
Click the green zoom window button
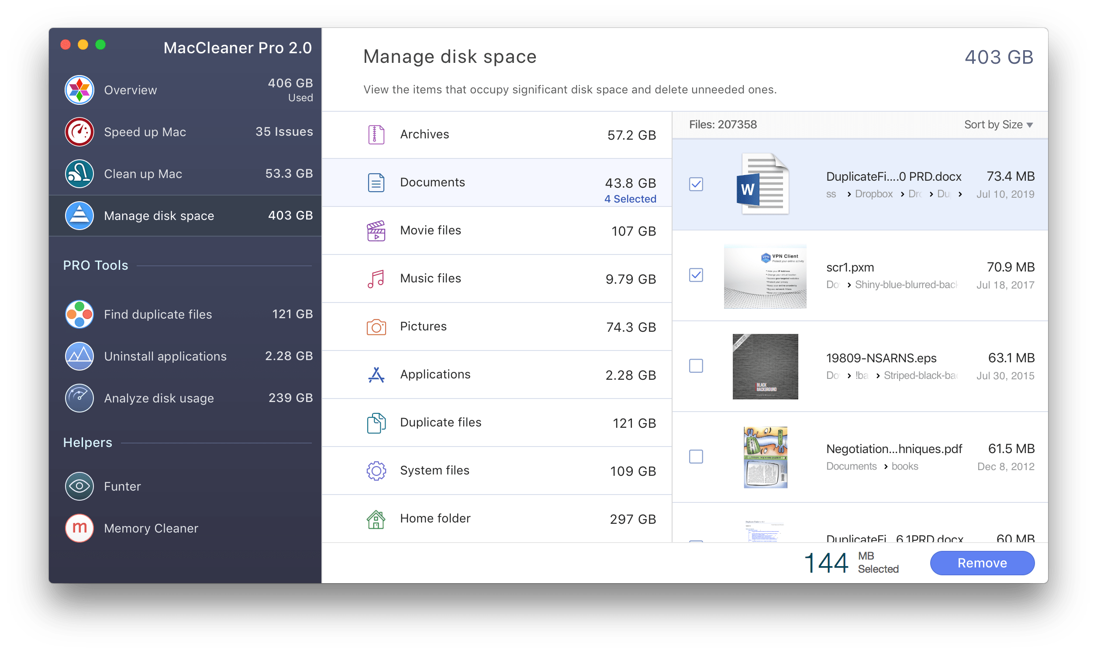100,45
